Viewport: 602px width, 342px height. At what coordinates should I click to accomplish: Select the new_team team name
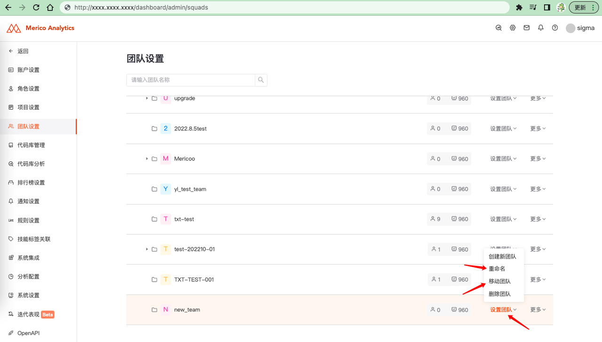pos(187,310)
